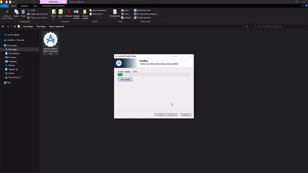Click the disabled Back button in setup
308x173 pixels.
pos(160,115)
